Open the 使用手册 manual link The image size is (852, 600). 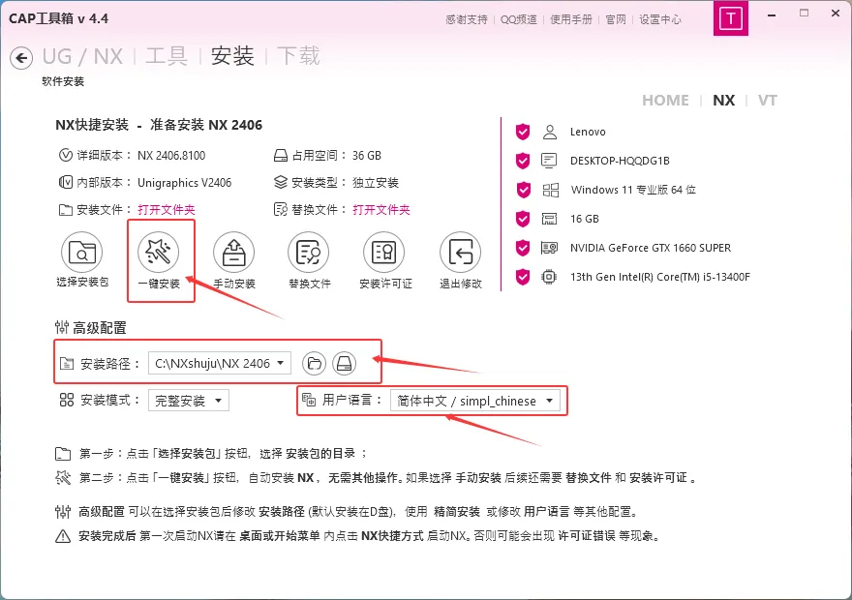(571, 19)
